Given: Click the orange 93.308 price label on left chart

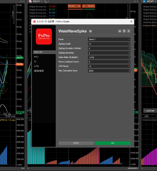Looking at the screenshot, I should coord(20,64).
